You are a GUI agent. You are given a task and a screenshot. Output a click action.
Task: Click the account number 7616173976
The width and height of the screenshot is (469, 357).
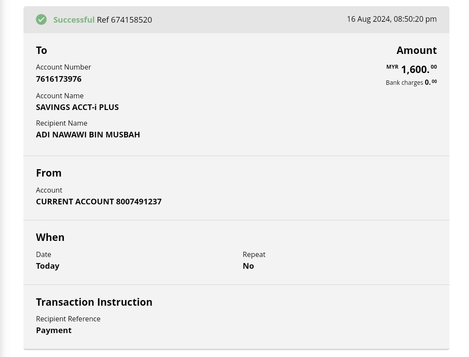pyautogui.click(x=59, y=79)
